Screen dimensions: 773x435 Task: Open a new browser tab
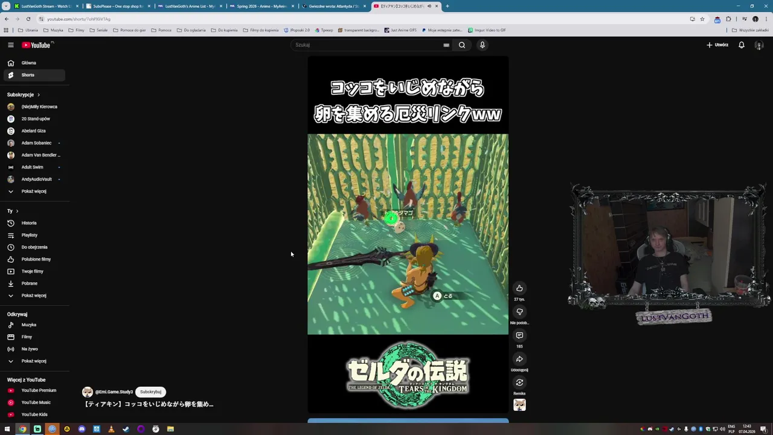point(447,6)
